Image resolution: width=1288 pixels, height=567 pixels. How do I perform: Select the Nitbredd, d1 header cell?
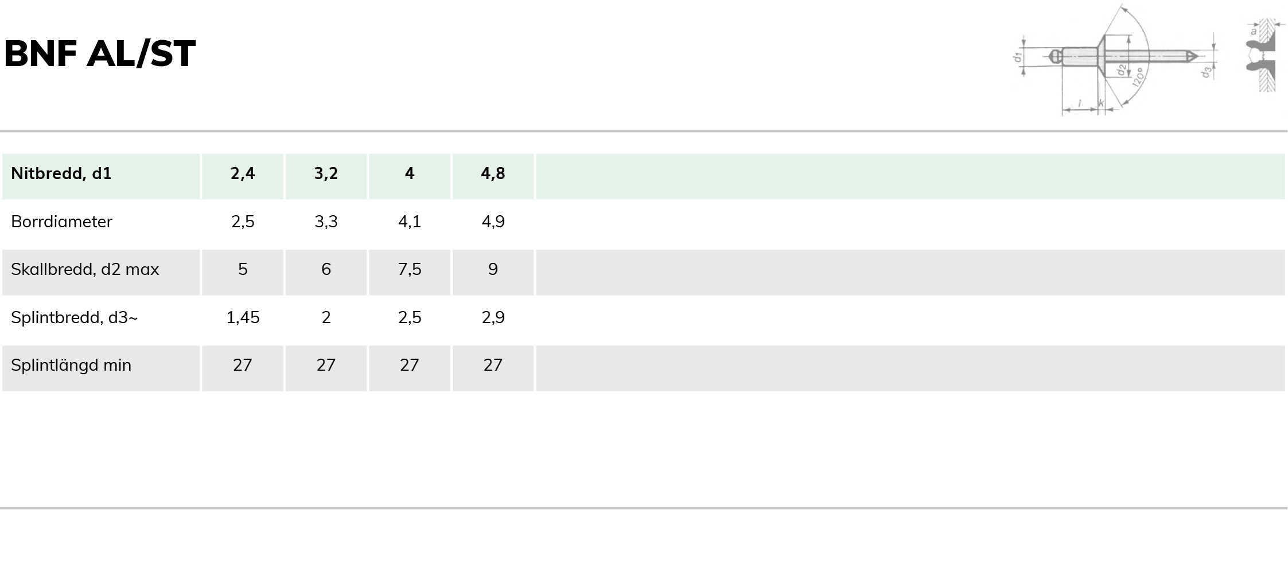101,176
